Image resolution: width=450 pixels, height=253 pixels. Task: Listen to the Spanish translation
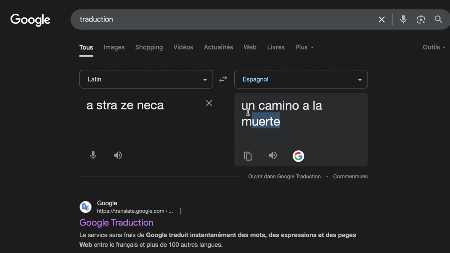click(273, 155)
